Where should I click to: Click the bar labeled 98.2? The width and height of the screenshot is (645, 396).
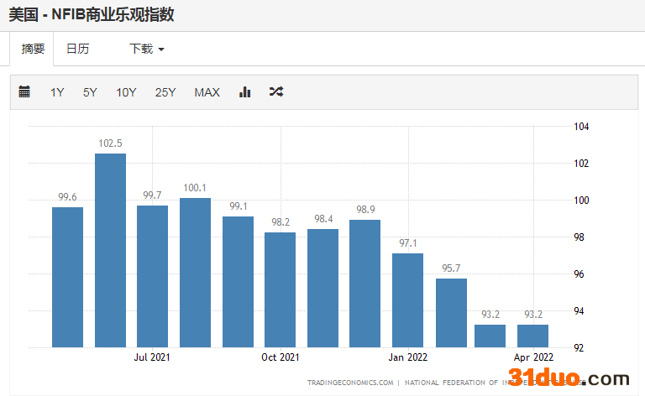tap(280, 290)
